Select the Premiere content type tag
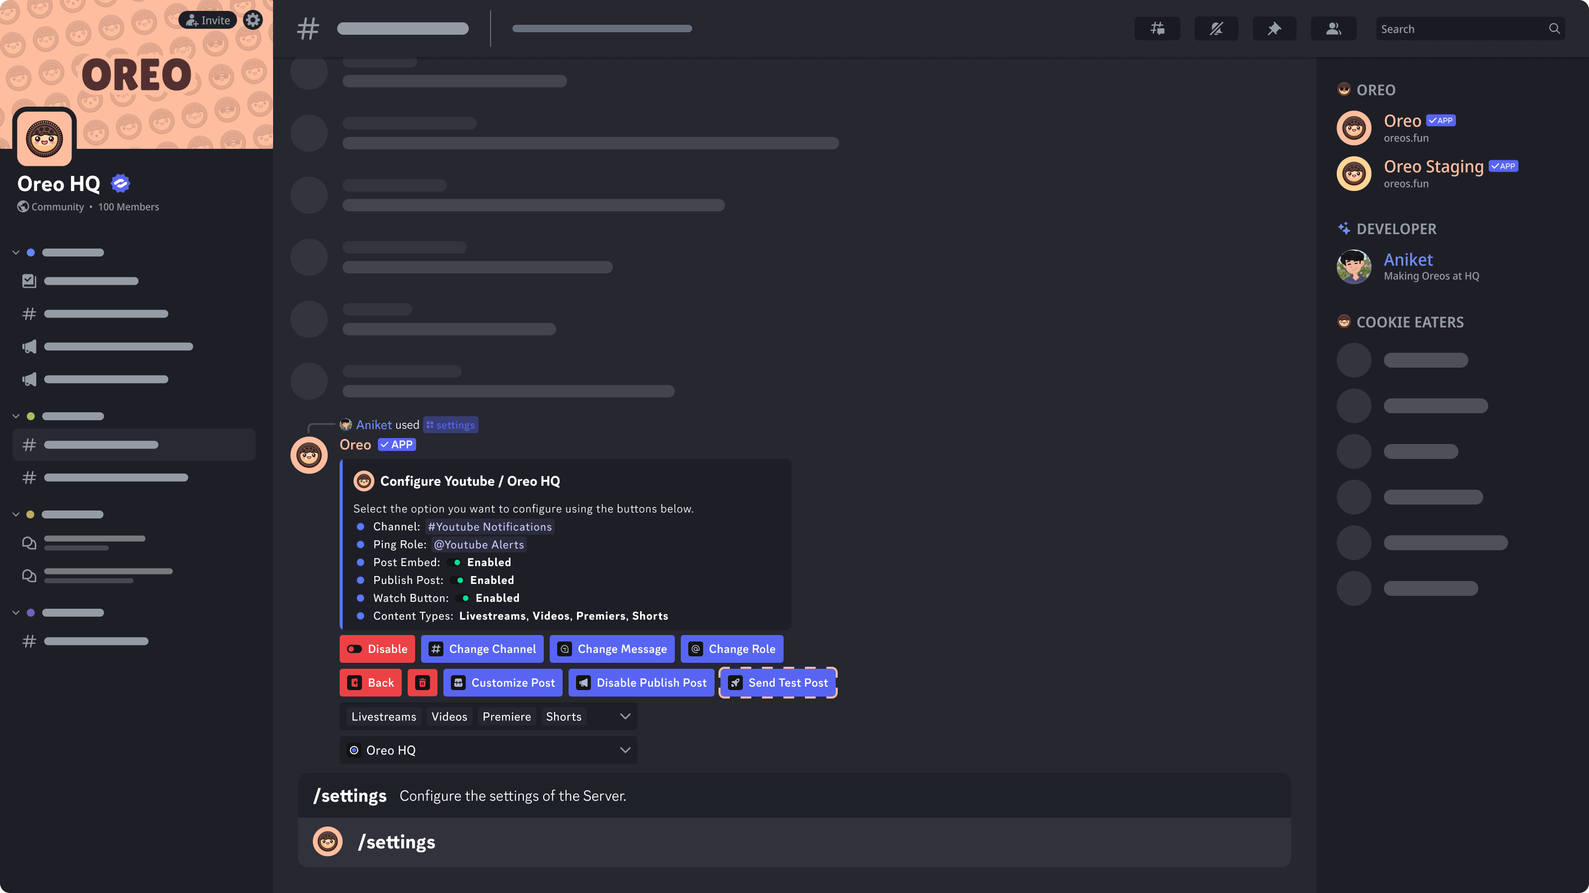The image size is (1589, 893). click(x=506, y=716)
